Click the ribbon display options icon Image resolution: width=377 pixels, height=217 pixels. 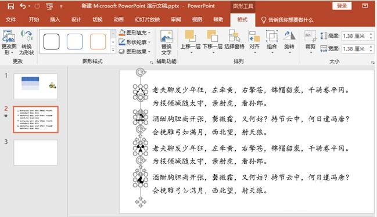365,6
